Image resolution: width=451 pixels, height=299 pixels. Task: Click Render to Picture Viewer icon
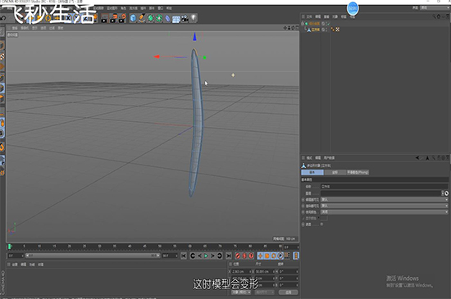(114, 18)
